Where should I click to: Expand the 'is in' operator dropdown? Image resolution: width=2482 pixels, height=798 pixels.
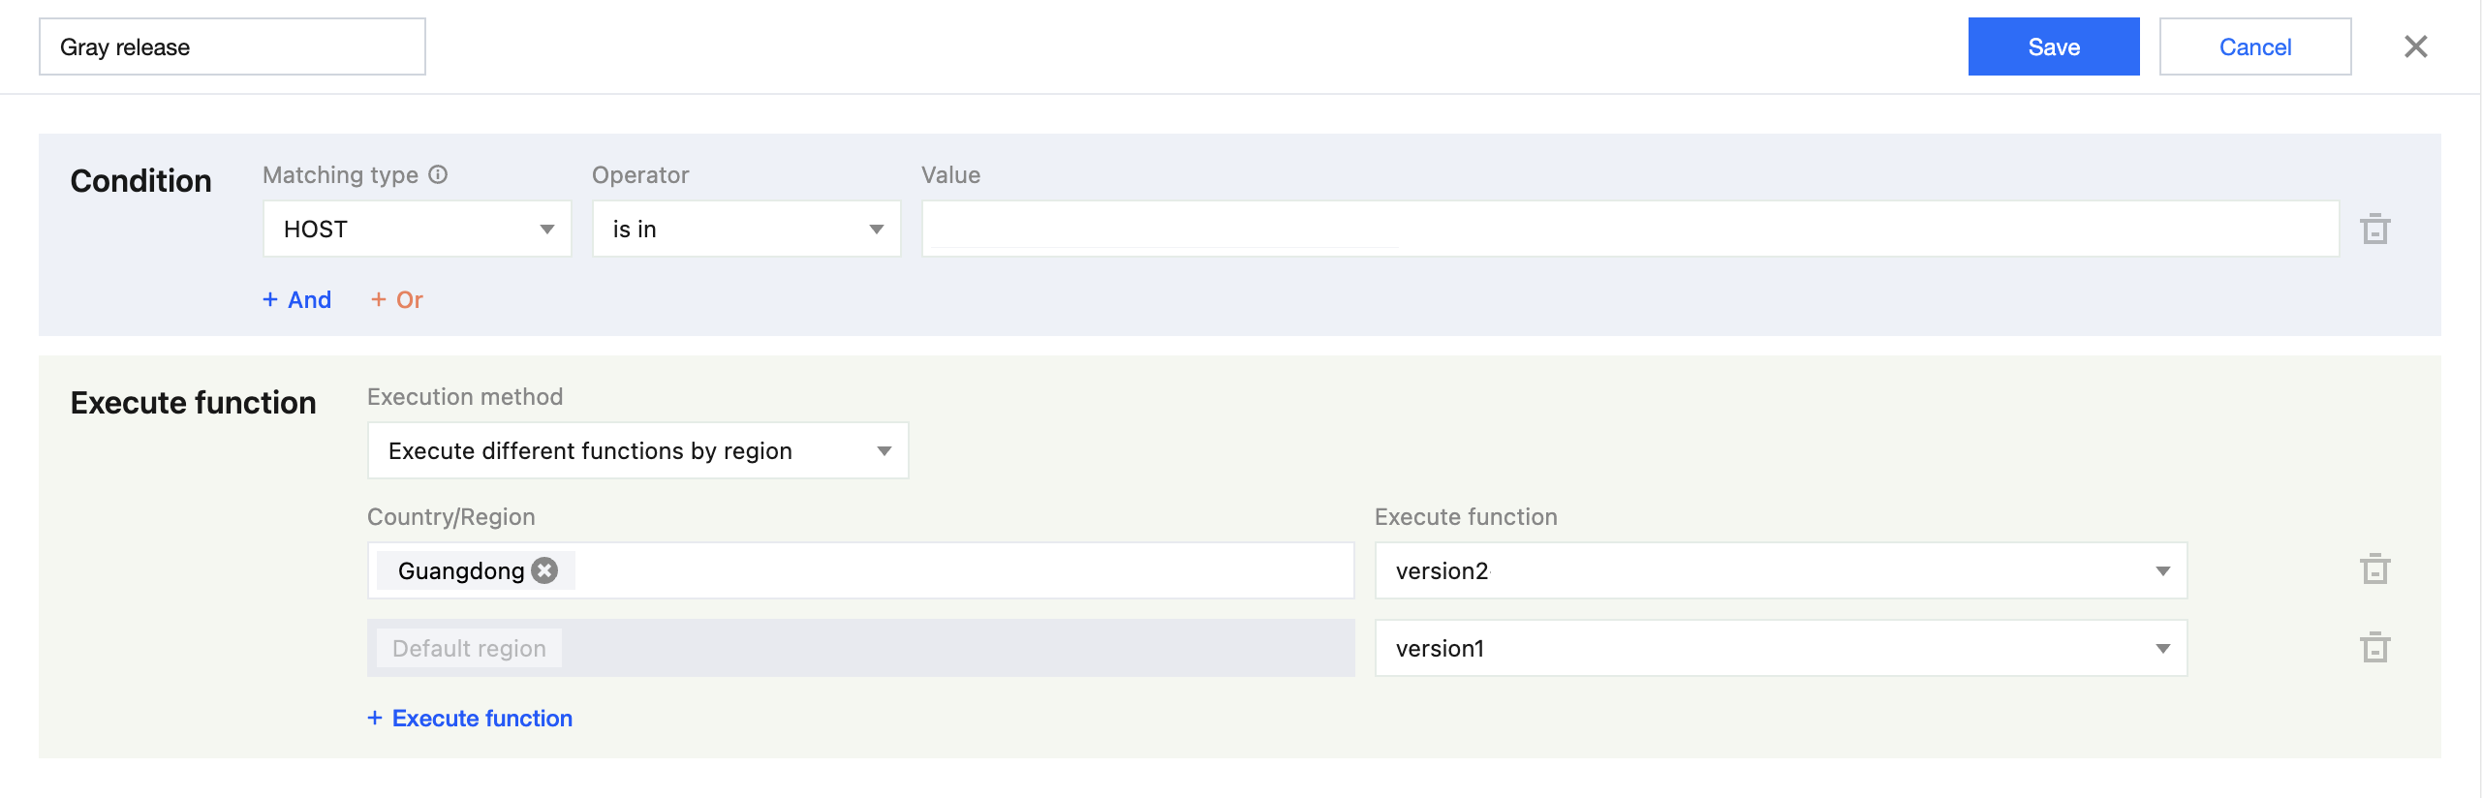(x=746, y=230)
